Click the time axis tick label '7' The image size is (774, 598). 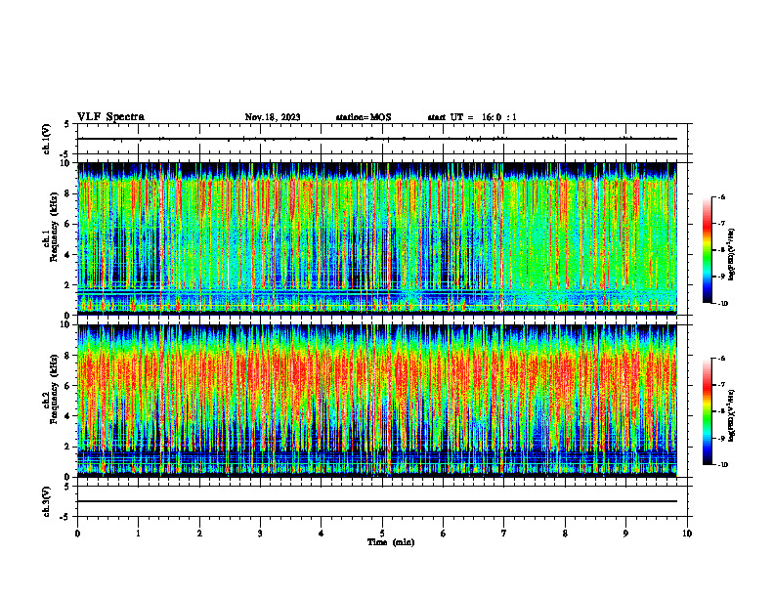coord(504,534)
